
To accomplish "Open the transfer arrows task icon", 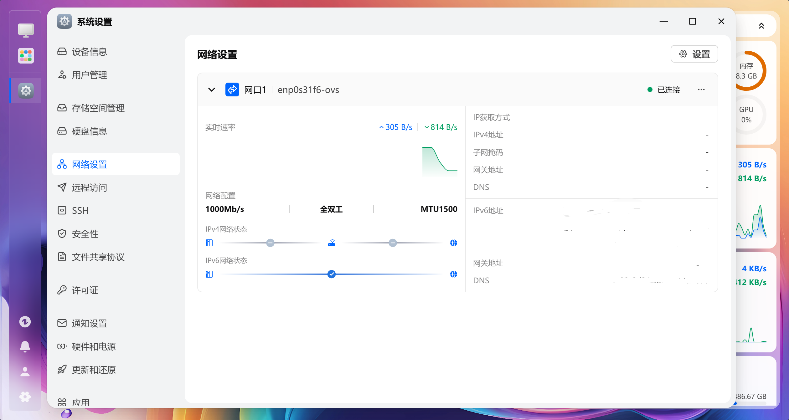I will pyautogui.click(x=25, y=321).
